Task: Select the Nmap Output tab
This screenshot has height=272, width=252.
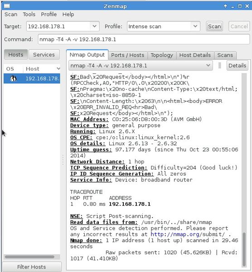Action: click(87, 55)
